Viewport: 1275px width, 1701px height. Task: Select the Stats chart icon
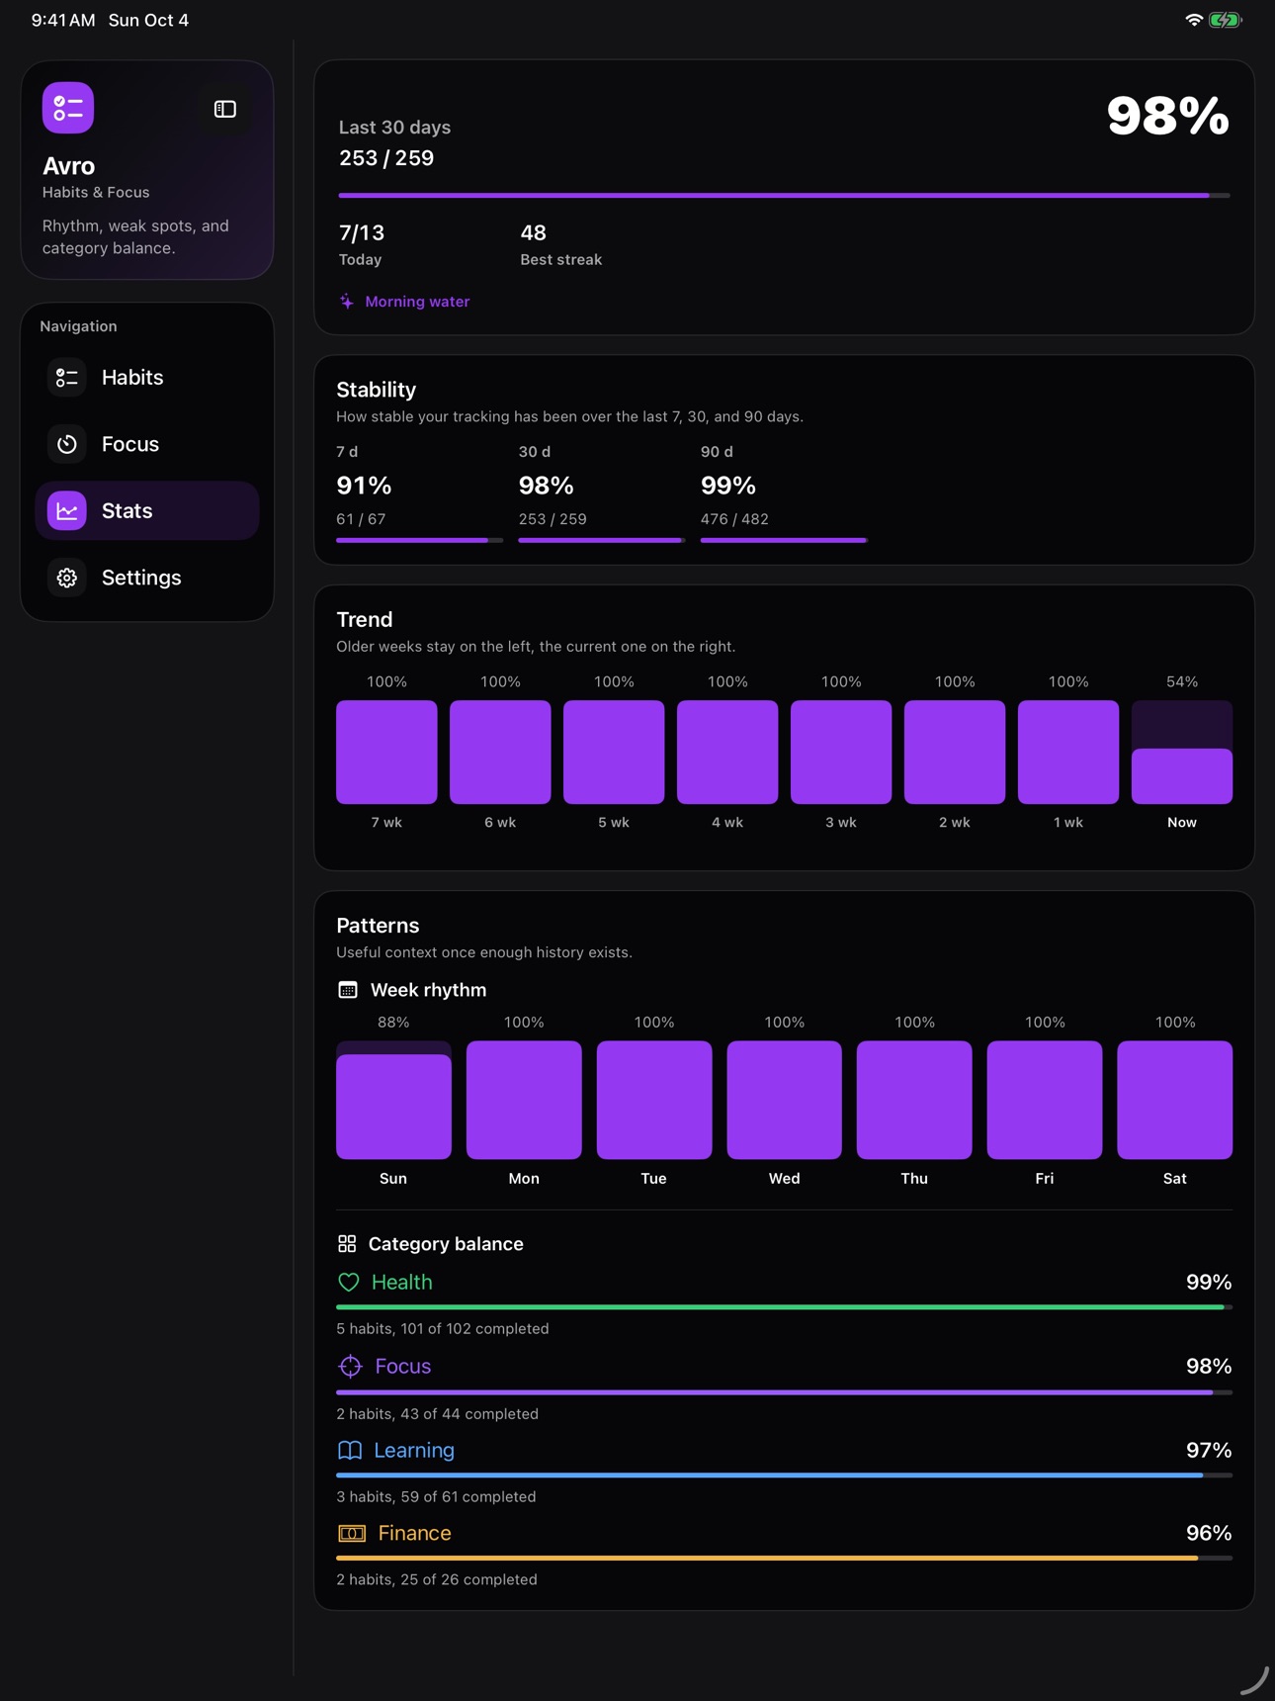click(x=67, y=510)
